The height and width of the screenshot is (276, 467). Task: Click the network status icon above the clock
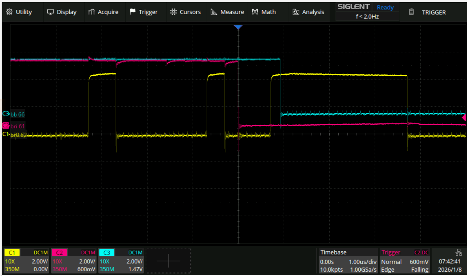(x=458, y=252)
